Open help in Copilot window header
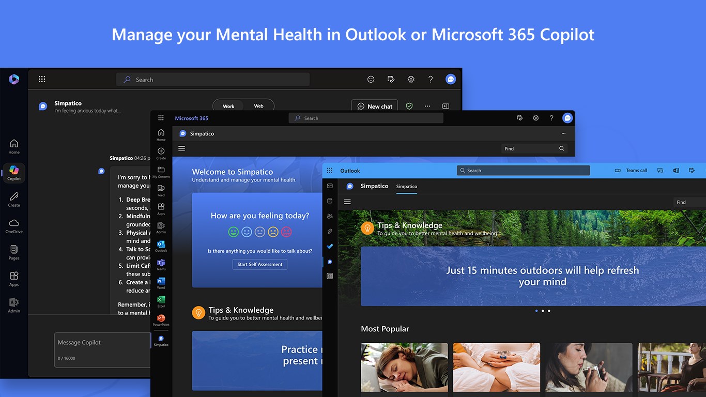Viewport: 706px width, 397px height. (x=431, y=79)
